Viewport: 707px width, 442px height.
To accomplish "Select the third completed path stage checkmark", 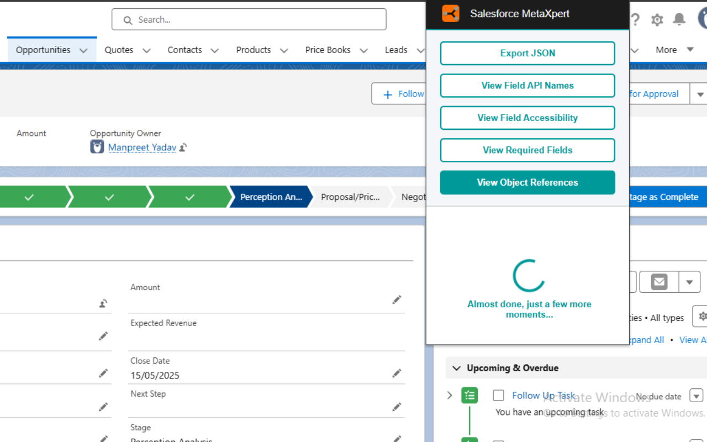I will point(190,197).
